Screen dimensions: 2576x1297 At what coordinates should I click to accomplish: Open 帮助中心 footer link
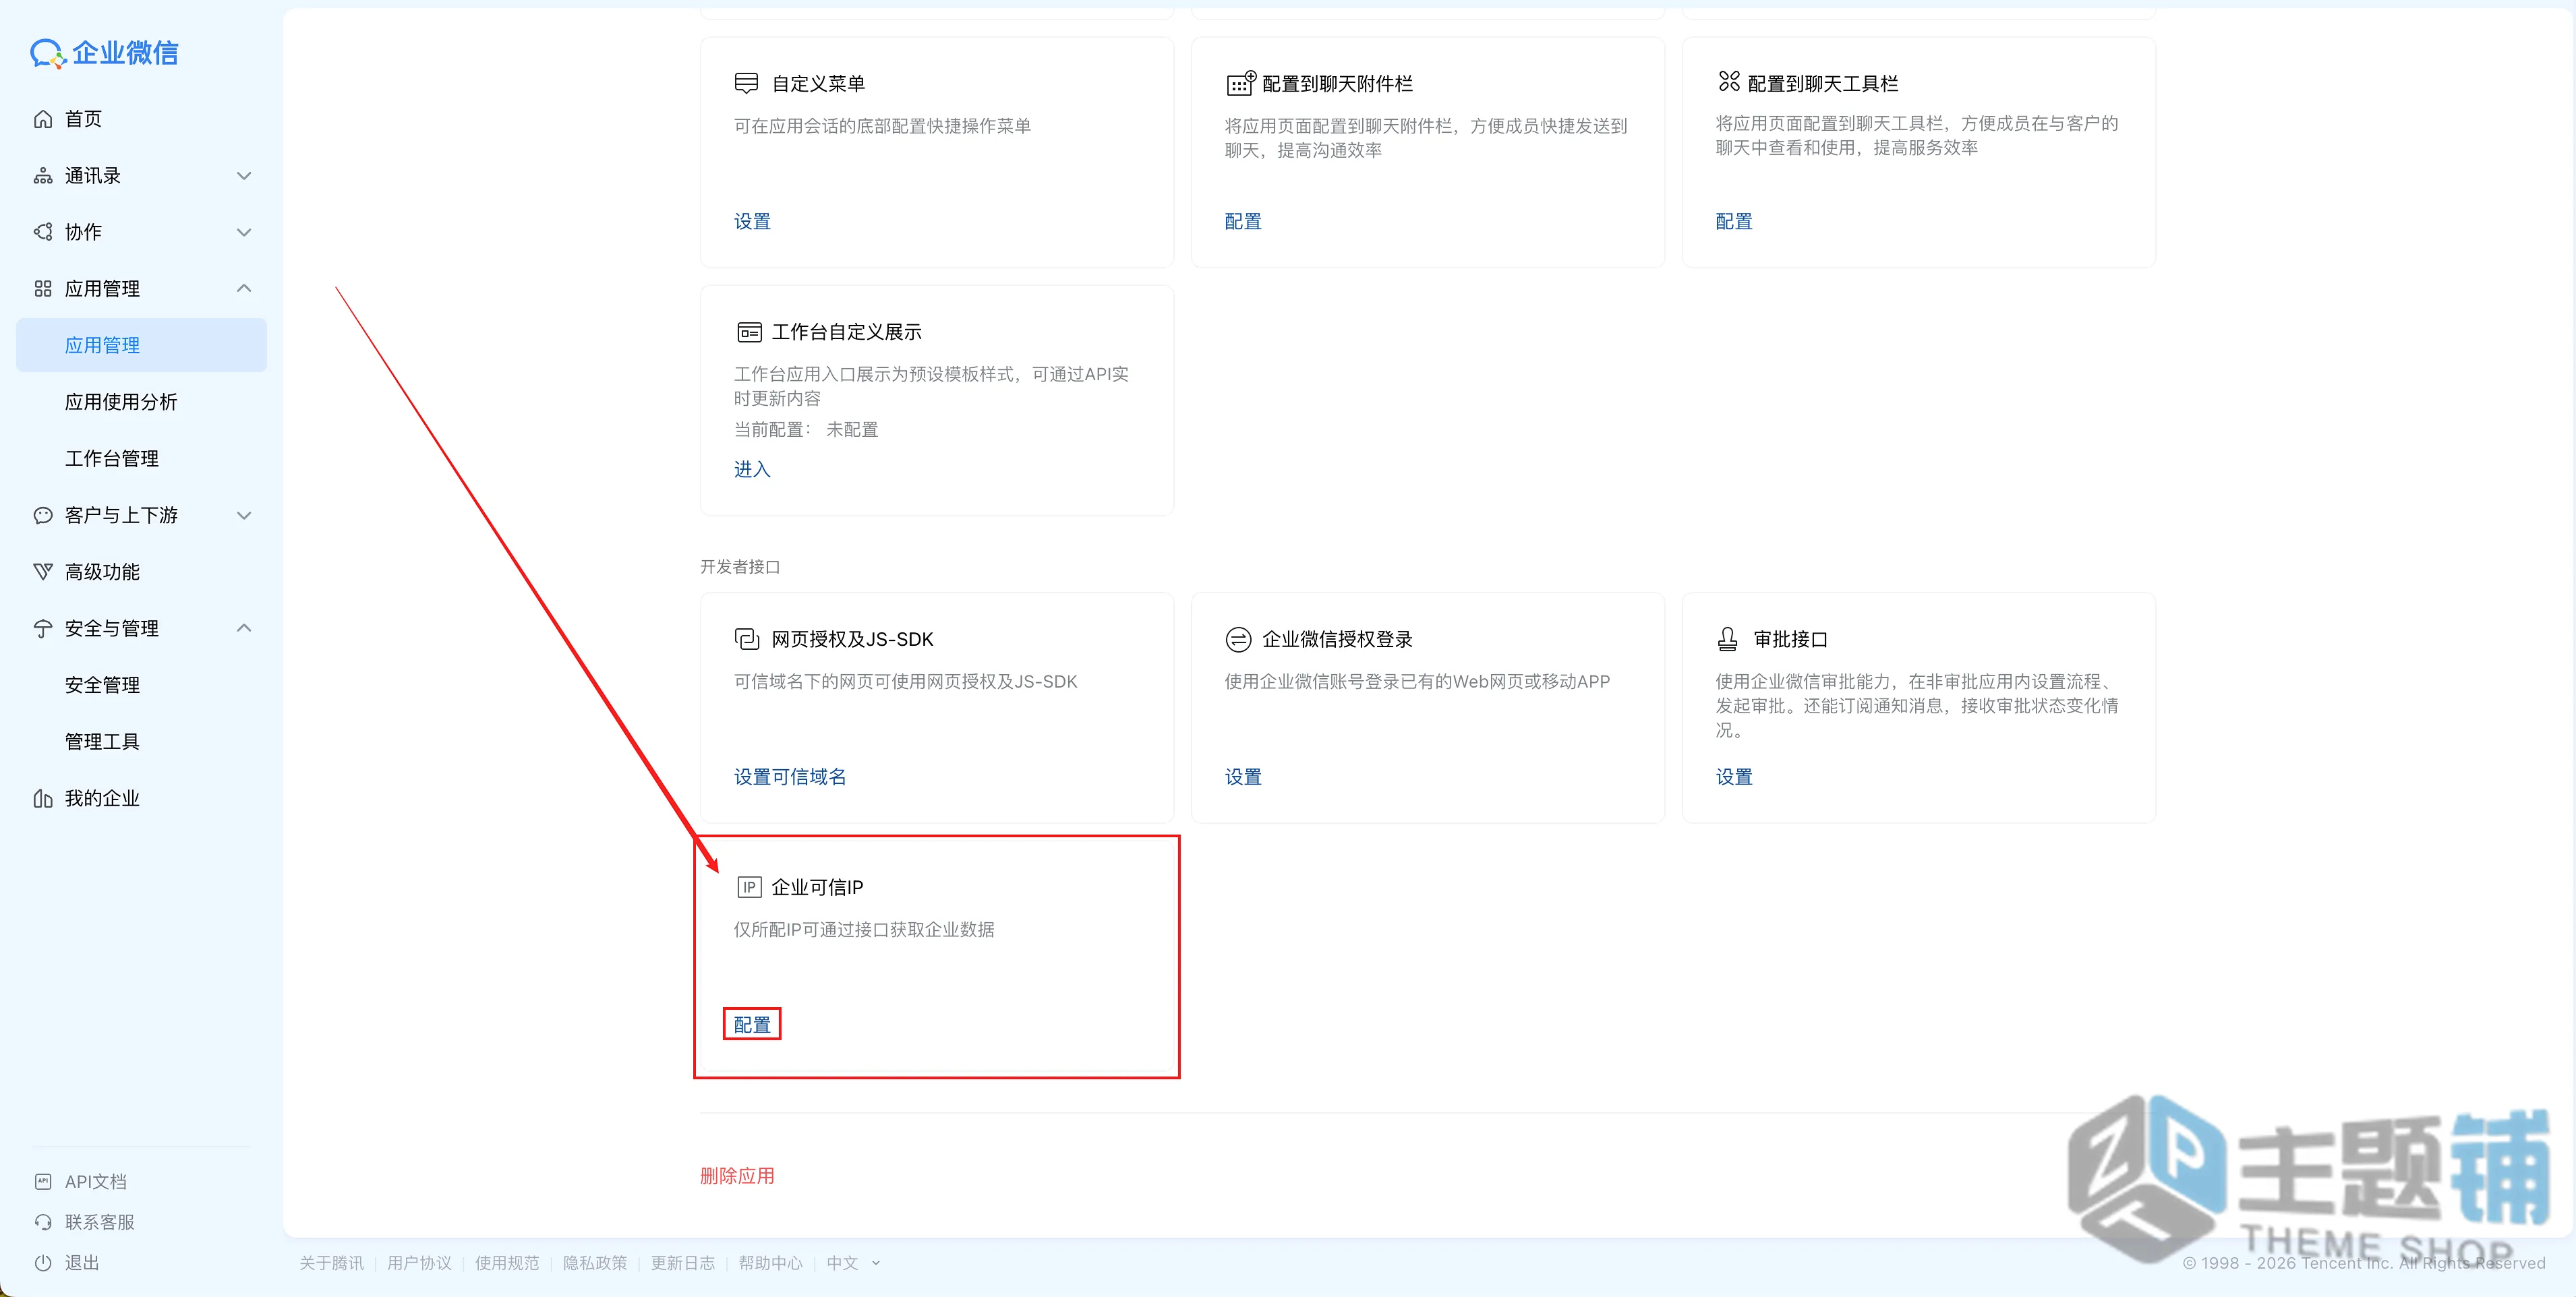pyautogui.click(x=770, y=1263)
